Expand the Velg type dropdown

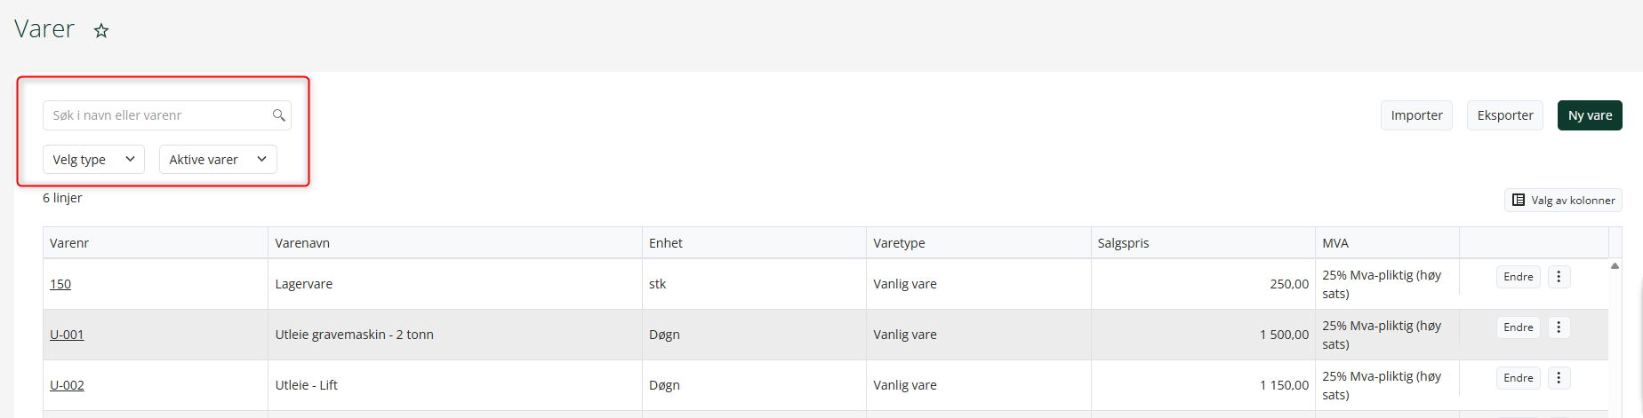[93, 160]
